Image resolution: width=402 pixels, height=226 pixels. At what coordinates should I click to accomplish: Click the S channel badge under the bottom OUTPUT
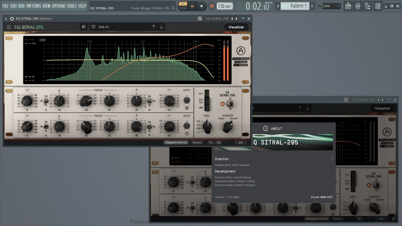pos(186,134)
